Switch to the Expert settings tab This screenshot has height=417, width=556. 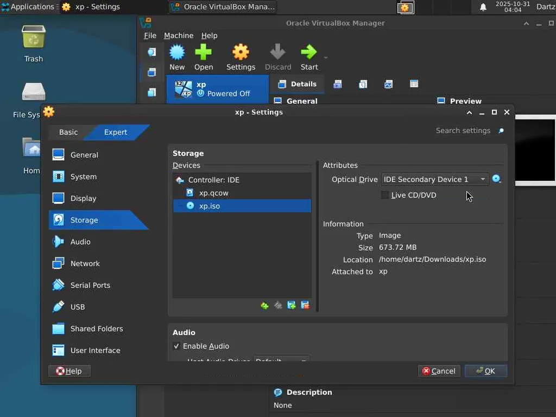coord(116,132)
